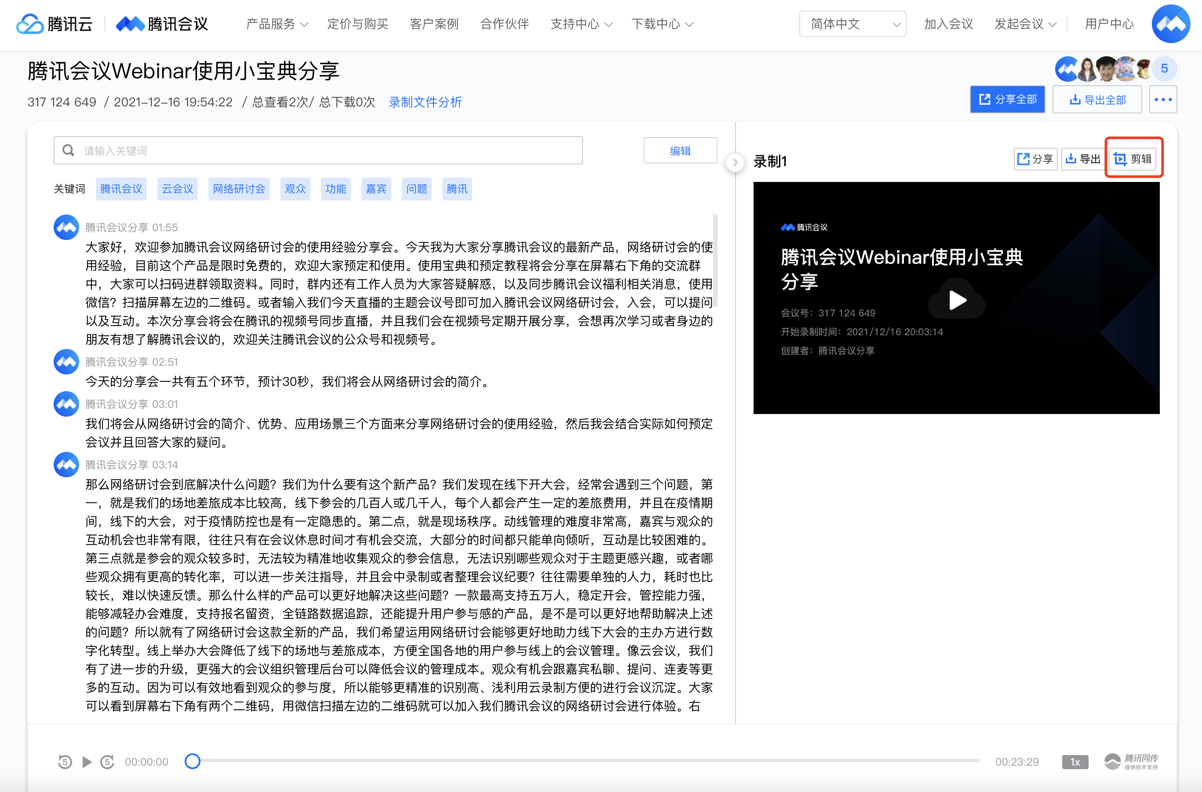Jump to transcript timestamp 01:55
Screen dimensions: 1202x792
click(x=165, y=227)
